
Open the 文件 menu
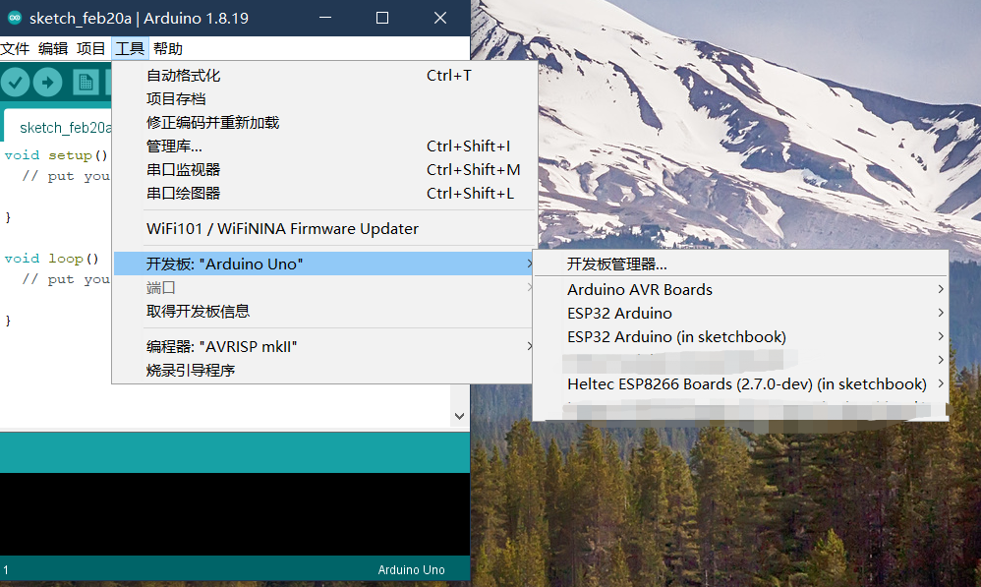(16, 47)
